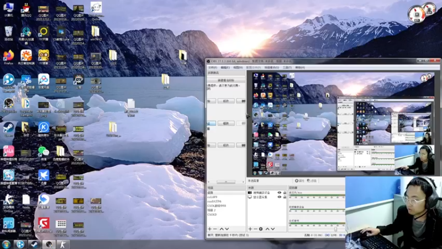Click the Windows Start orb

click(6, 244)
